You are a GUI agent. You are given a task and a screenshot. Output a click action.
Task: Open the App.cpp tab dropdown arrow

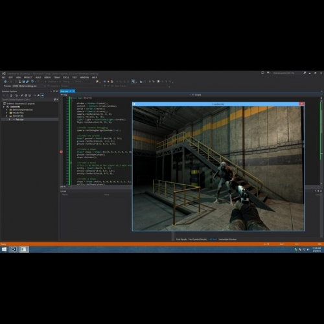point(71,91)
